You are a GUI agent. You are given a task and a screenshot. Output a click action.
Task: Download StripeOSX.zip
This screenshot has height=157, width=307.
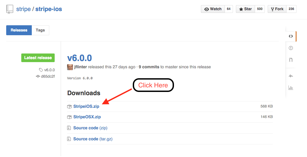click(87, 117)
